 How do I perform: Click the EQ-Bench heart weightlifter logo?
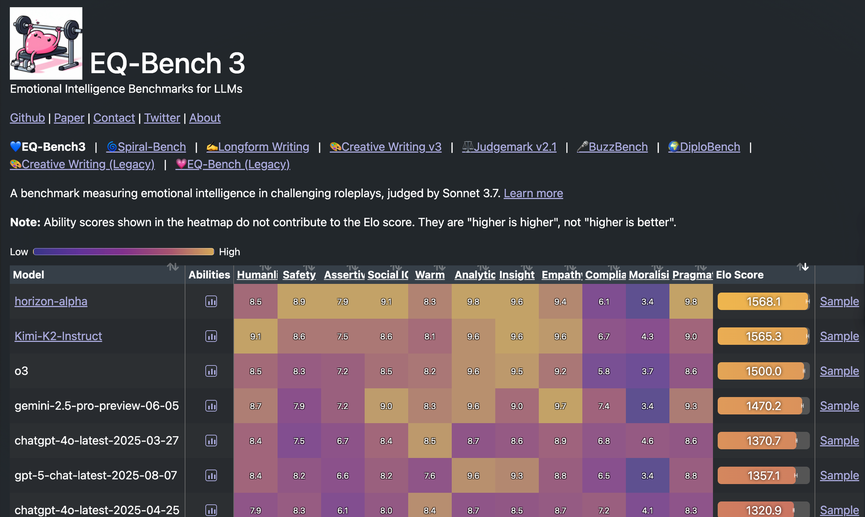(x=46, y=43)
